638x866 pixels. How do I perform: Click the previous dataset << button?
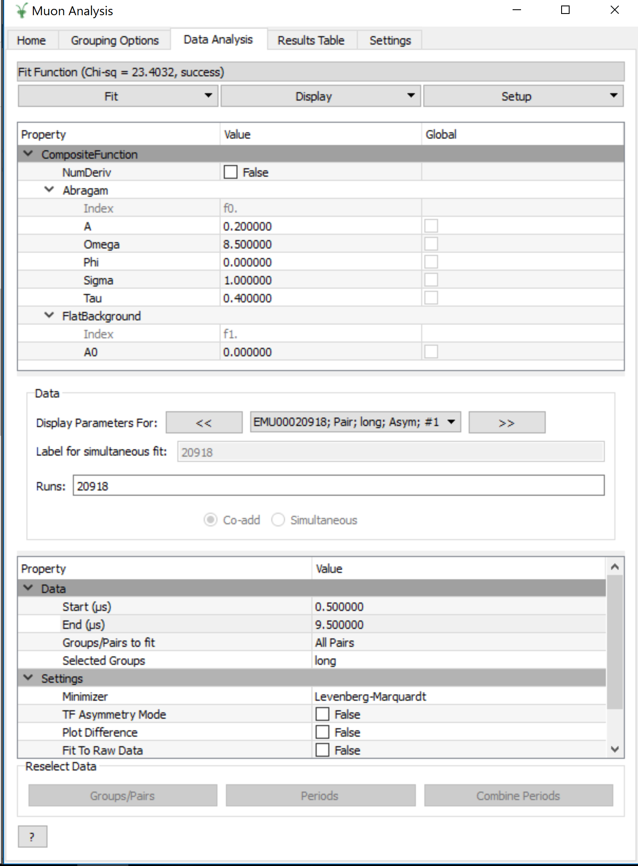click(x=204, y=423)
